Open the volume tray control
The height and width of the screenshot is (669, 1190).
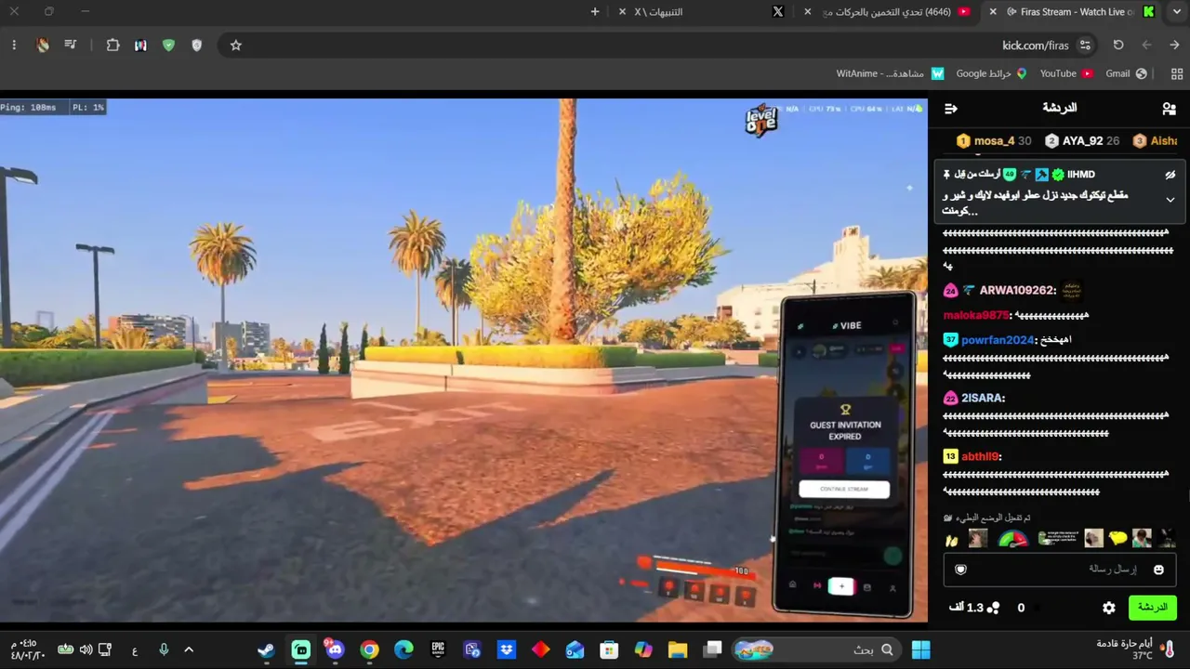86,649
